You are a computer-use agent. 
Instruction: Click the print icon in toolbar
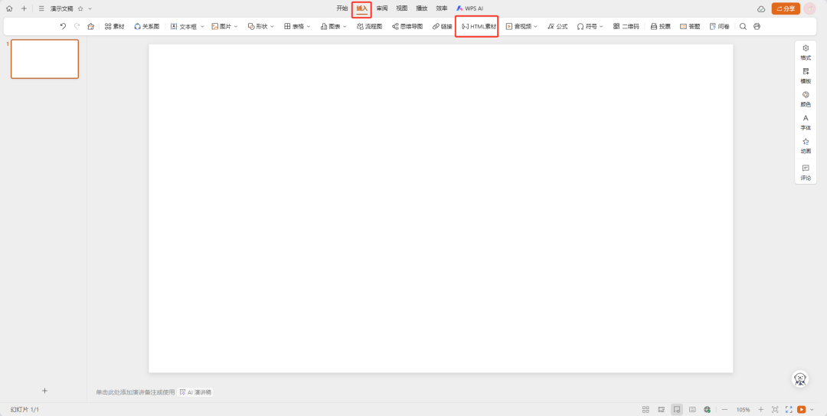(757, 26)
